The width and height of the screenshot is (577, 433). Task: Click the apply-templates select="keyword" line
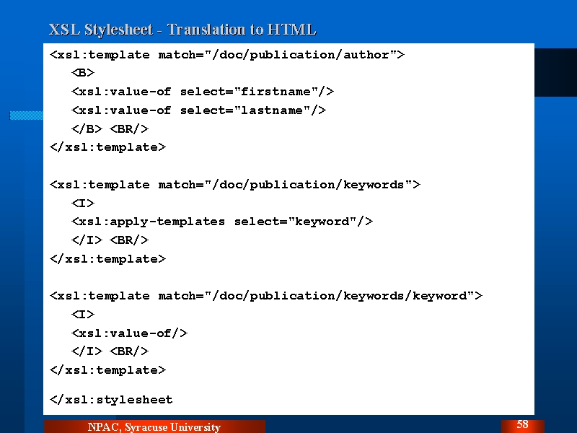[x=222, y=222]
